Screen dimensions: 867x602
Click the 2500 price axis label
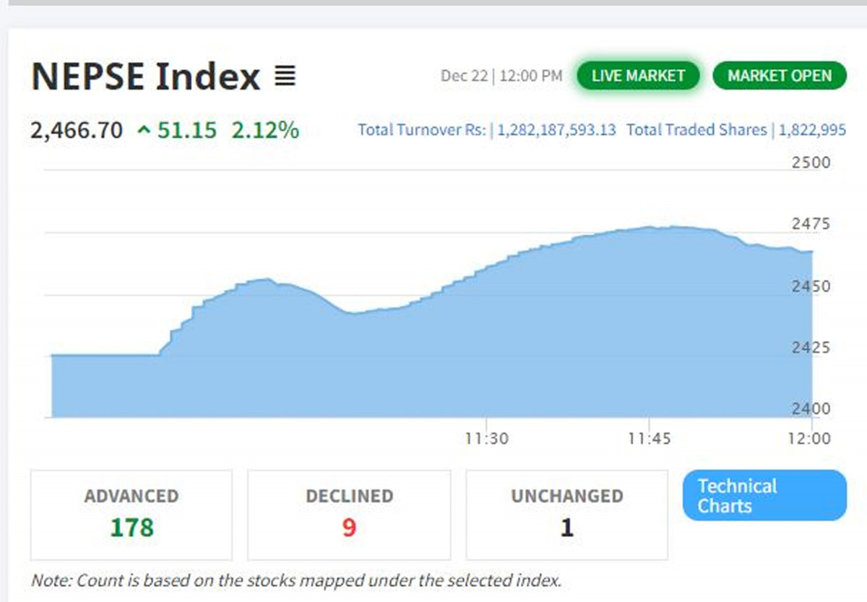click(x=811, y=162)
